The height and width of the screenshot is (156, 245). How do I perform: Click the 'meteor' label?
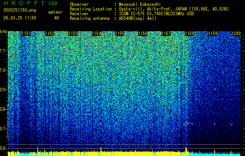[55, 12]
